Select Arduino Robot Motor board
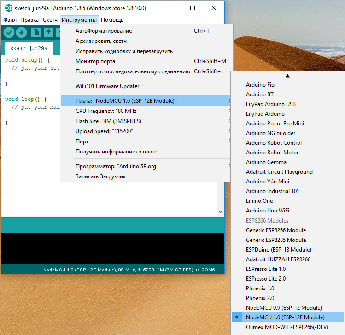This screenshot has width=345, height=335. 287,153
